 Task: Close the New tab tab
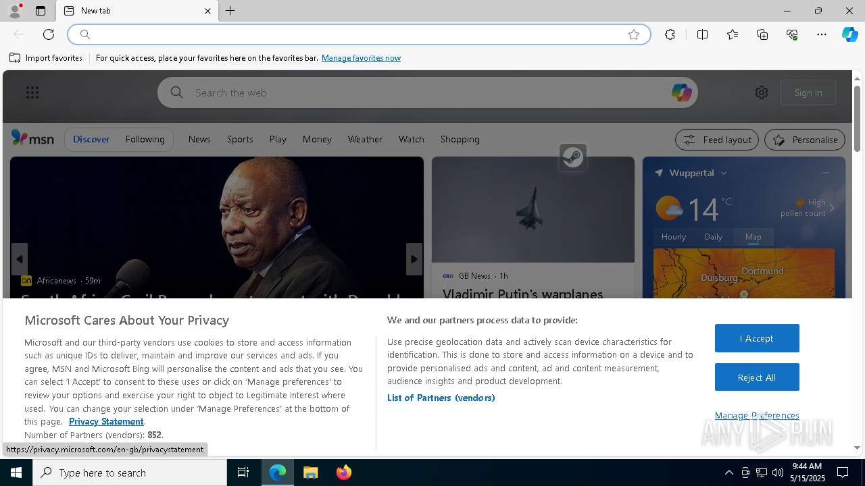click(x=207, y=11)
